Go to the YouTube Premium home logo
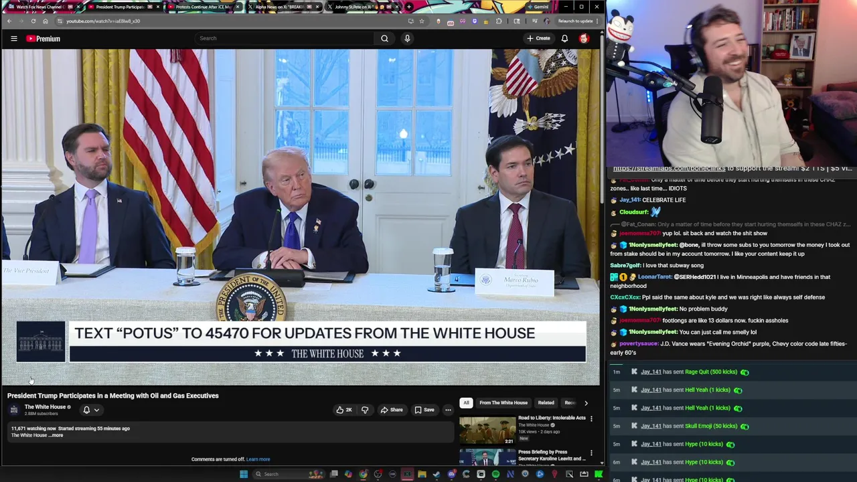The image size is (857, 482). 44,39
